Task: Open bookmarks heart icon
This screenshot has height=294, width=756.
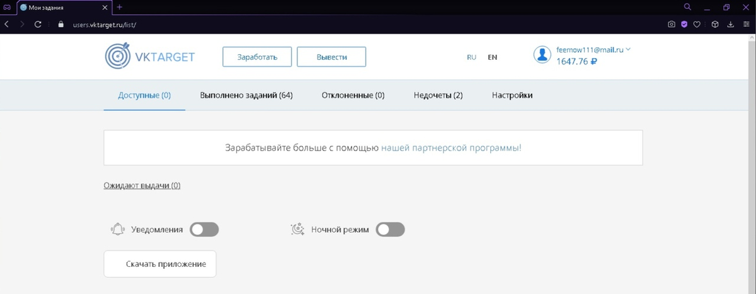Action: click(x=697, y=25)
